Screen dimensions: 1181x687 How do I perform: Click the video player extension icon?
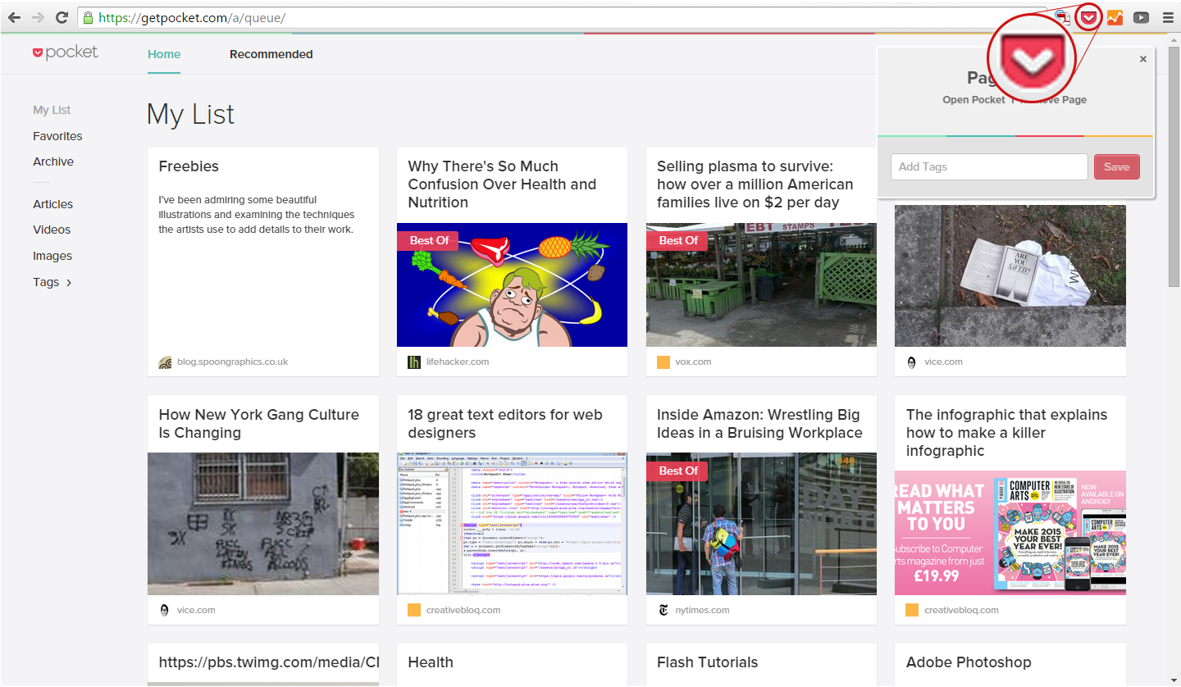(1141, 17)
